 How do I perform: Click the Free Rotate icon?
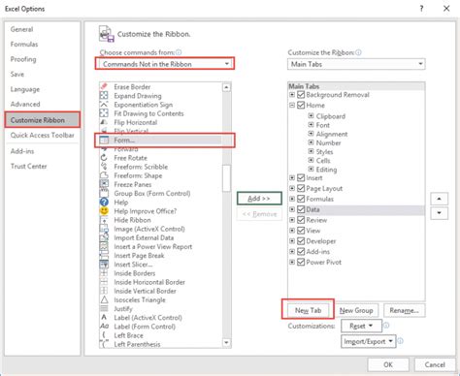tap(104, 158)
